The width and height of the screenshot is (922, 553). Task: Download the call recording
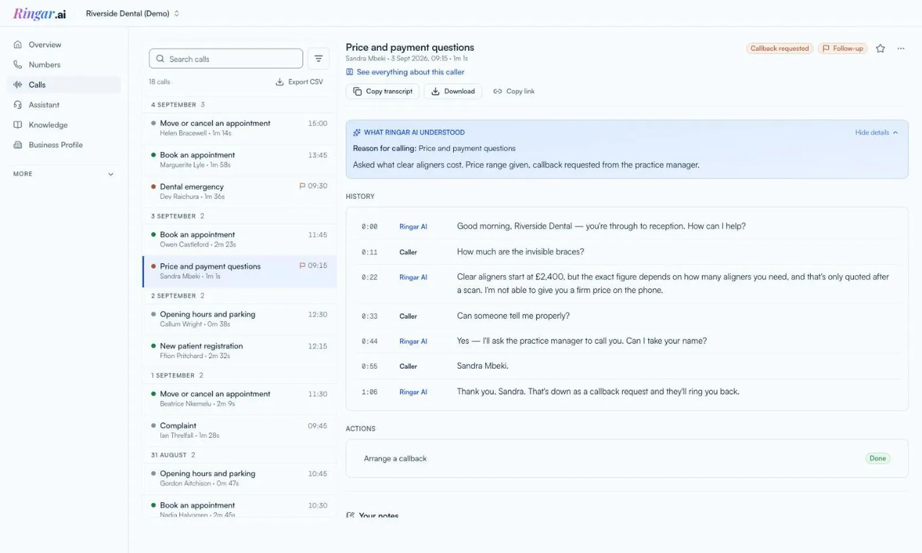point(453,91)
